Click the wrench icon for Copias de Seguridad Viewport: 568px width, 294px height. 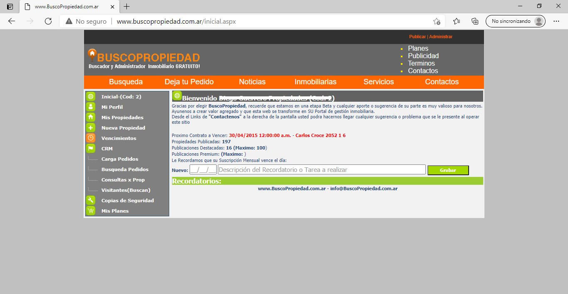(x=91, y=201)
